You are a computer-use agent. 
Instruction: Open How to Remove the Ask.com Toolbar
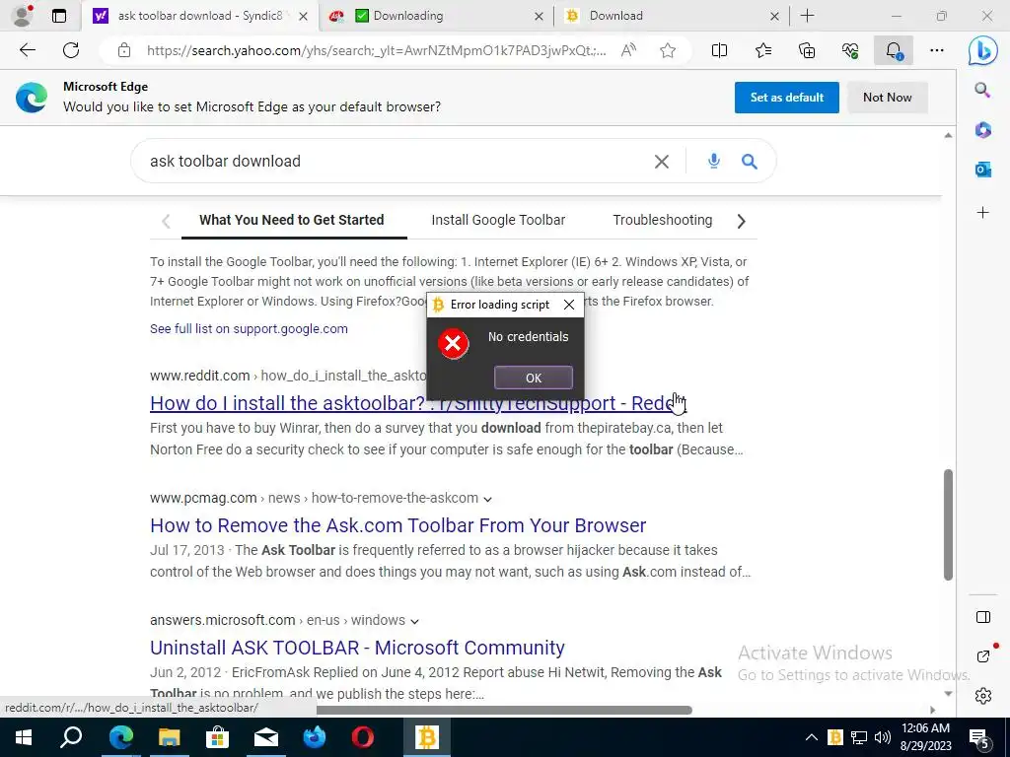pos(398,525)
